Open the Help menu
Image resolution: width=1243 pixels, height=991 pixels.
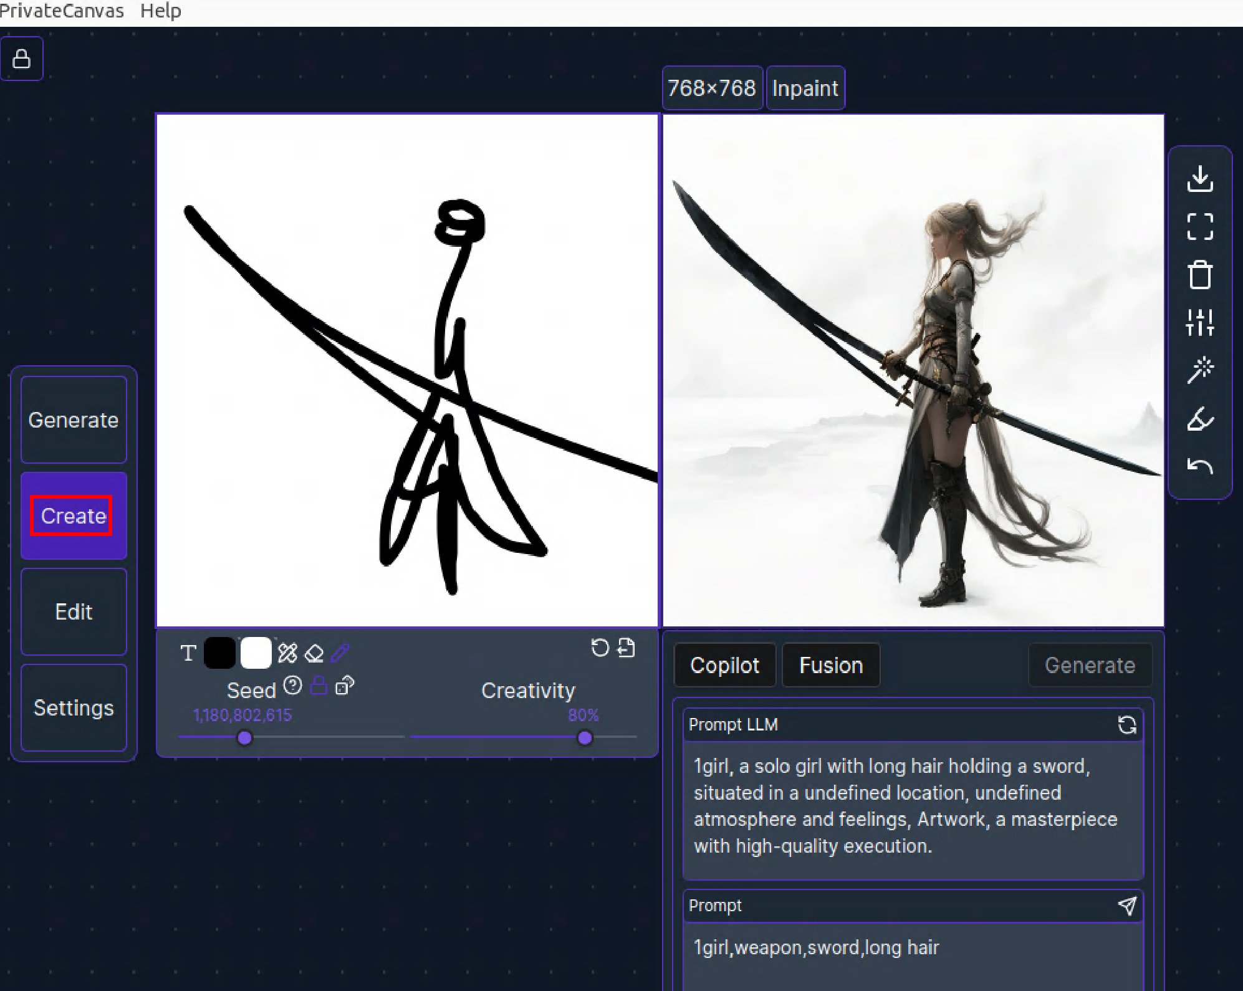coord(161,11)
